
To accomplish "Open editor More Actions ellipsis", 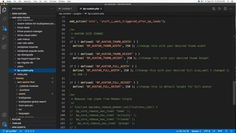I will [x=231, y=9].
